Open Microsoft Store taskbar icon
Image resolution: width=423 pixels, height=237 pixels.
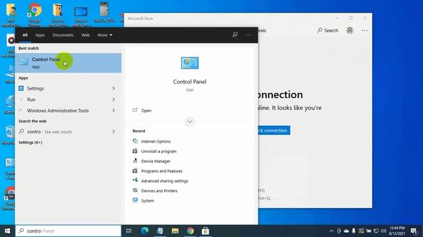(x=206, y=231)
